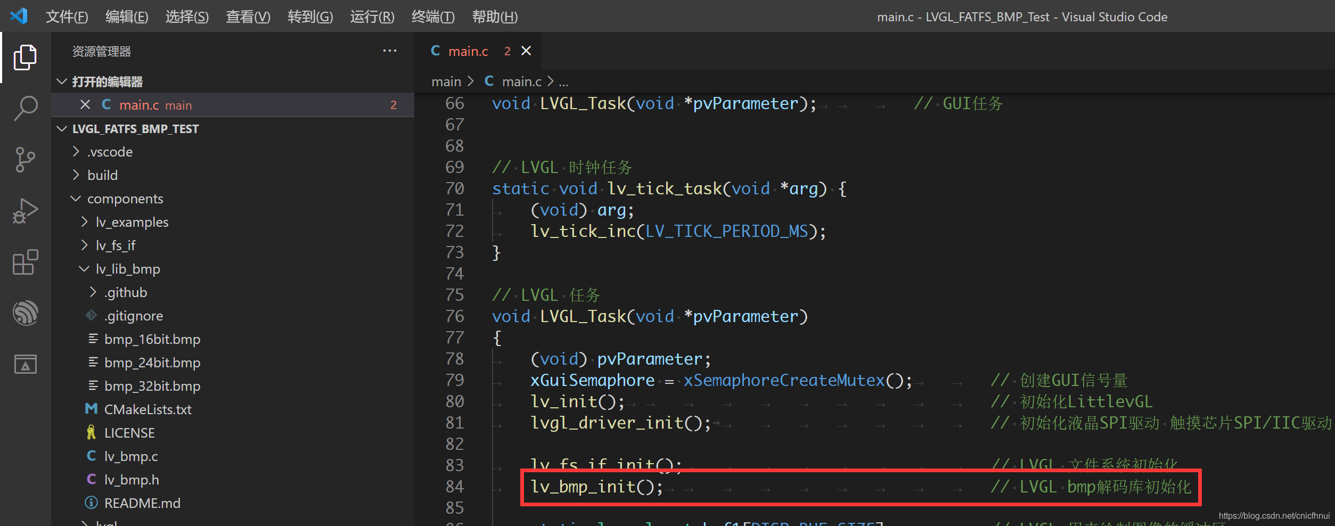Open the 选择(S) menu

[187, 17]
